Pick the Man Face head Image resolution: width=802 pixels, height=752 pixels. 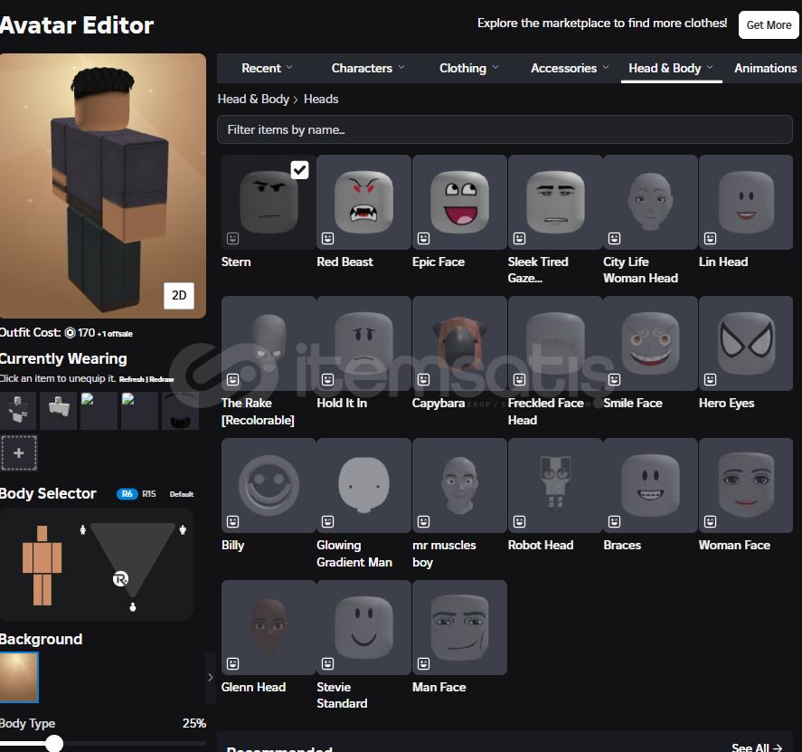coord(459,628)
